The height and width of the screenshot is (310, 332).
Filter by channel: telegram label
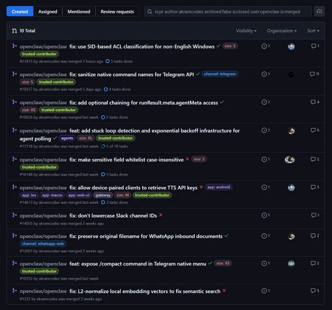tap(220, 74)
